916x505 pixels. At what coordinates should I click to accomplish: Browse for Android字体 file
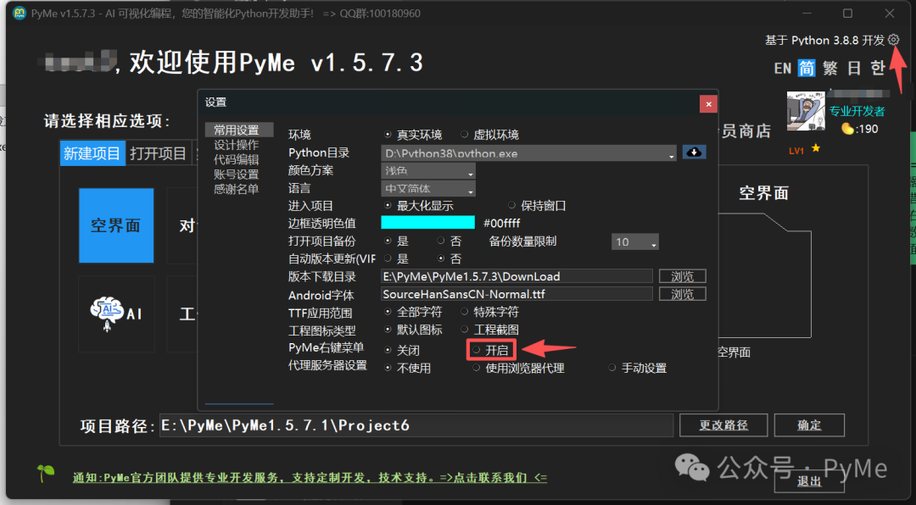click(682, 294)
